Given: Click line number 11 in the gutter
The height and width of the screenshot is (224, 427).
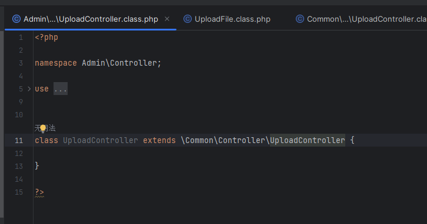Looking at the screenshot, I should (19, 141).
